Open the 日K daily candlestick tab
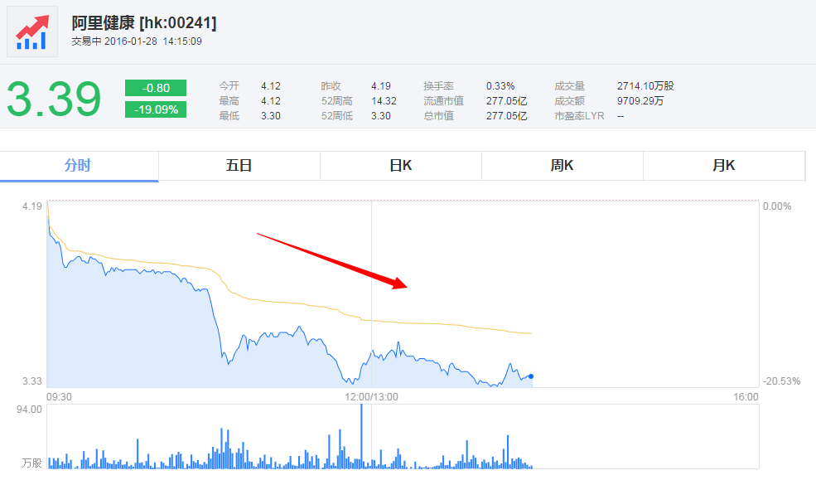 pos(401,166)
